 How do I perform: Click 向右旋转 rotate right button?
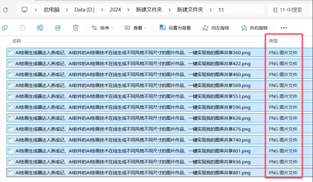point(254,28)
